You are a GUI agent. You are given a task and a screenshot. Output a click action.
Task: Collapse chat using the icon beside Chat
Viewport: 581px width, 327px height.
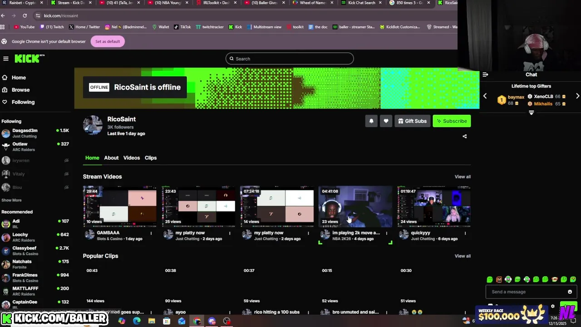pyautogui.click(x=485, y=74)
